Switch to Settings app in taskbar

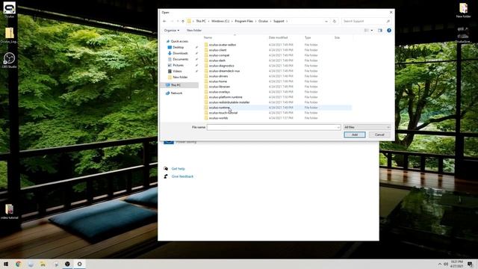coord(80,264)
